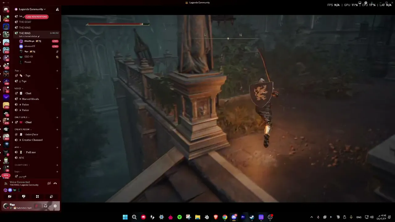Open Discord direct messages home

[6, 10]
